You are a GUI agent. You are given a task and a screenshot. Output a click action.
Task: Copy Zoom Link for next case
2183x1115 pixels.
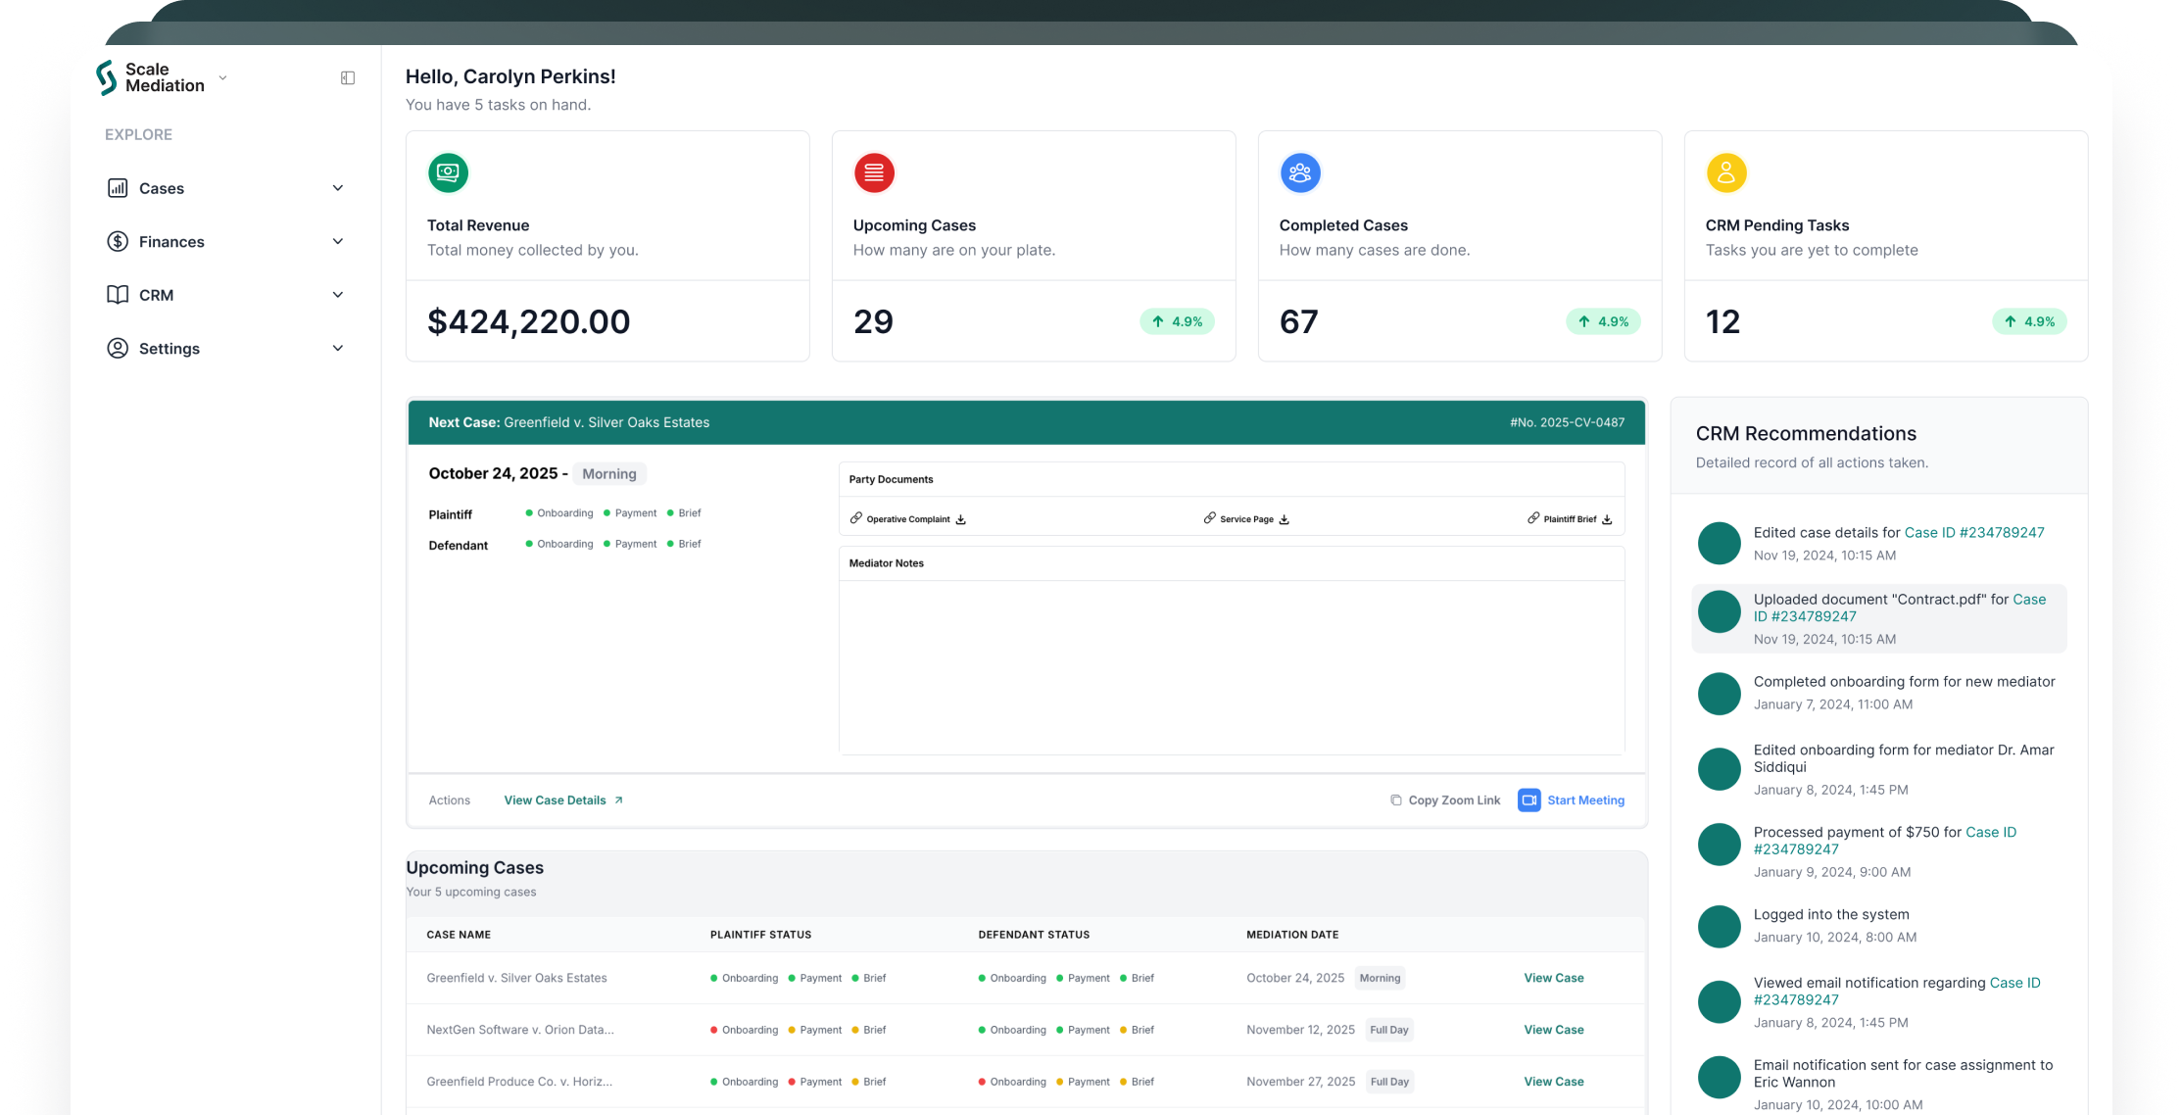click(x=1445, y=800)
